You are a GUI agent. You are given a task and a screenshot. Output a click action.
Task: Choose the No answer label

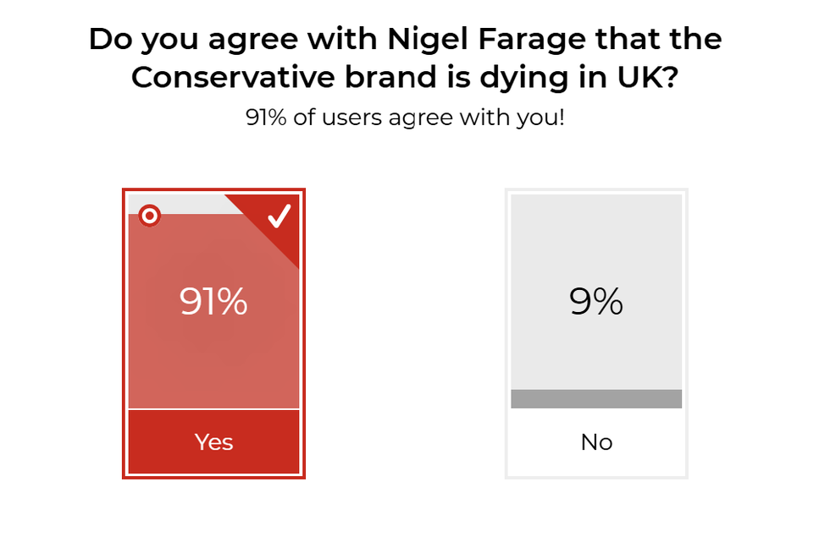point(596,442)
